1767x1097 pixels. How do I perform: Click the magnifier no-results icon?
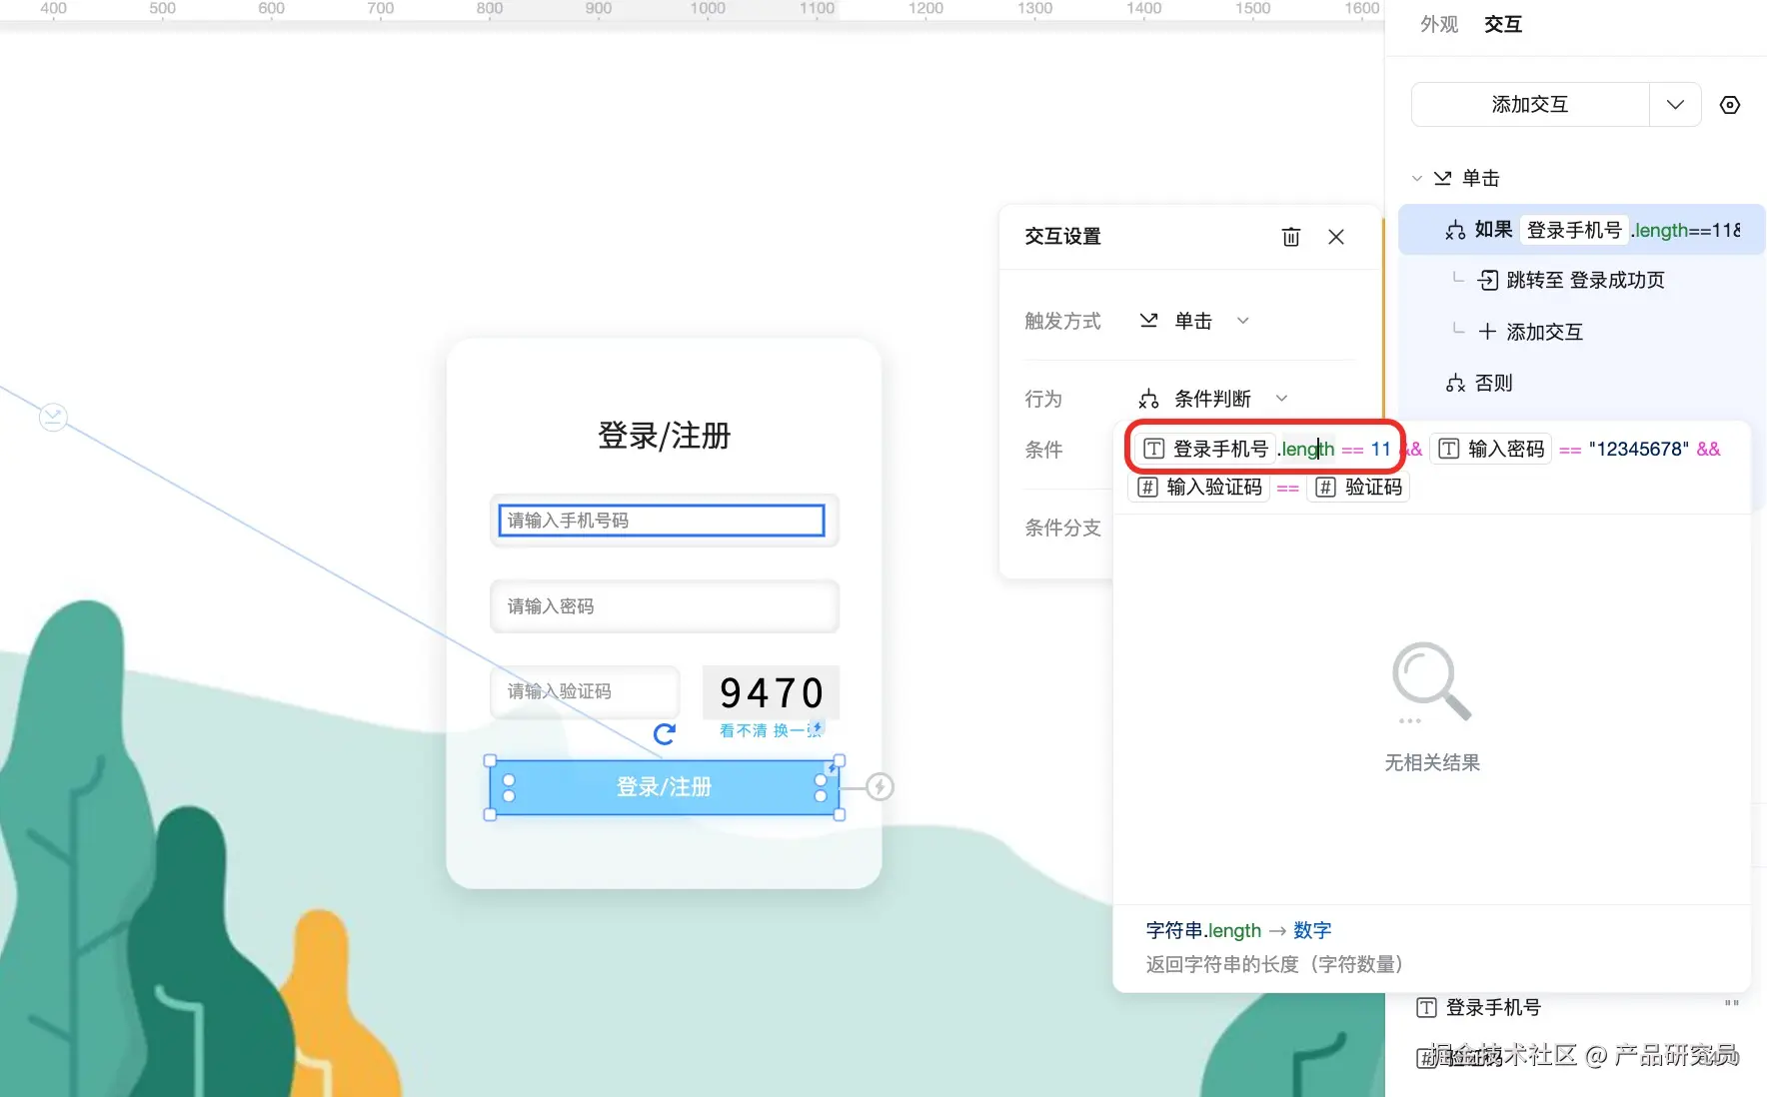tap(1431, 681)
